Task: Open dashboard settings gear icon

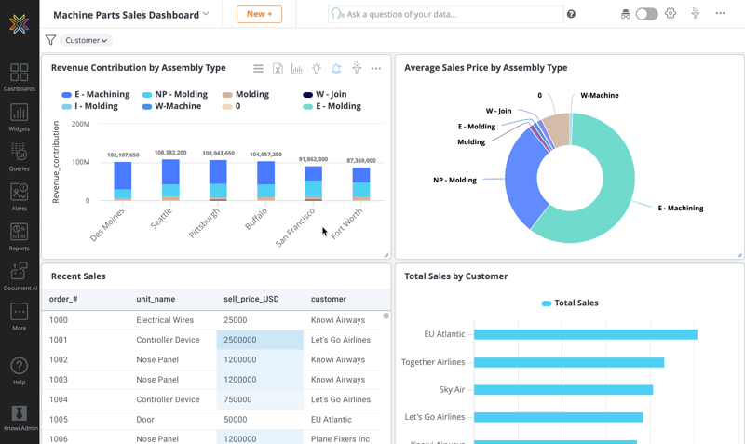Action: point(670,14)
